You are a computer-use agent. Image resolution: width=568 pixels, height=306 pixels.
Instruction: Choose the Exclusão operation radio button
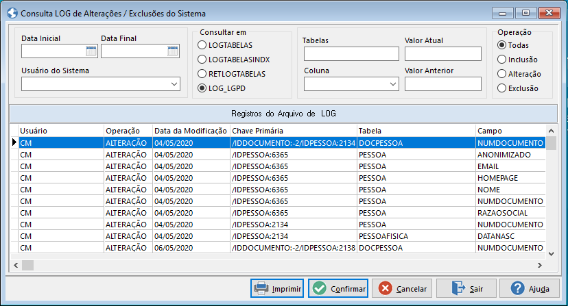(x=502, y=88)
